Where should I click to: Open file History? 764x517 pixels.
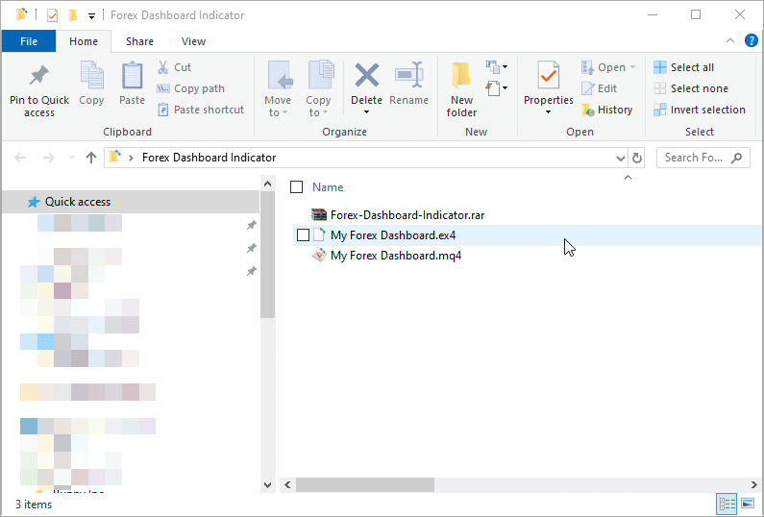pyautogui.click(x=607, y=110)
